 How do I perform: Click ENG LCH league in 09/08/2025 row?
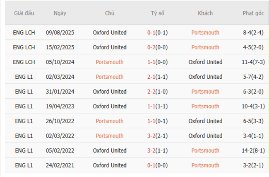pyautogui.click(x=24, y=33)
